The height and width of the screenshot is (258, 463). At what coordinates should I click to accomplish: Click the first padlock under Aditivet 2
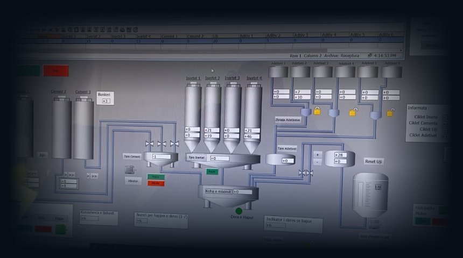317,111
